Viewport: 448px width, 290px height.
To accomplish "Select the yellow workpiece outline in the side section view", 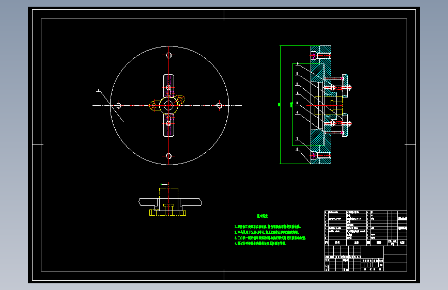I will pyautogui.click(x=329, y=106).
